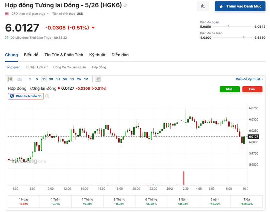This screenshot has width=270, height=212.
Task: Click the day high value 6.0548
Action: click(260, 27)
